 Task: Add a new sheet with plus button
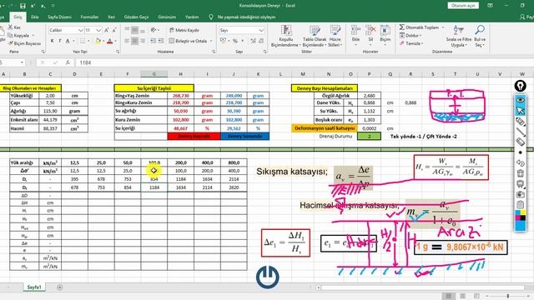(59, 287)
